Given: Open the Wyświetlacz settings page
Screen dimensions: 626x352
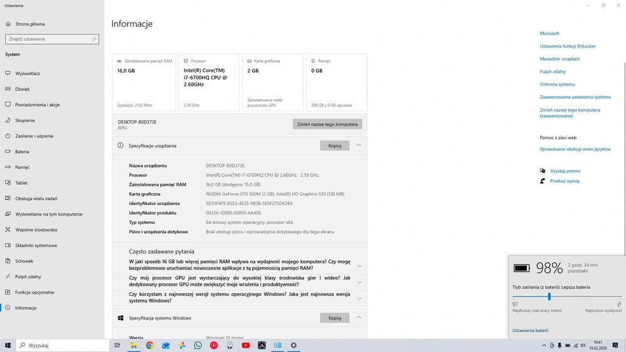Looking at the screenshot, I should tap(28, 73).
